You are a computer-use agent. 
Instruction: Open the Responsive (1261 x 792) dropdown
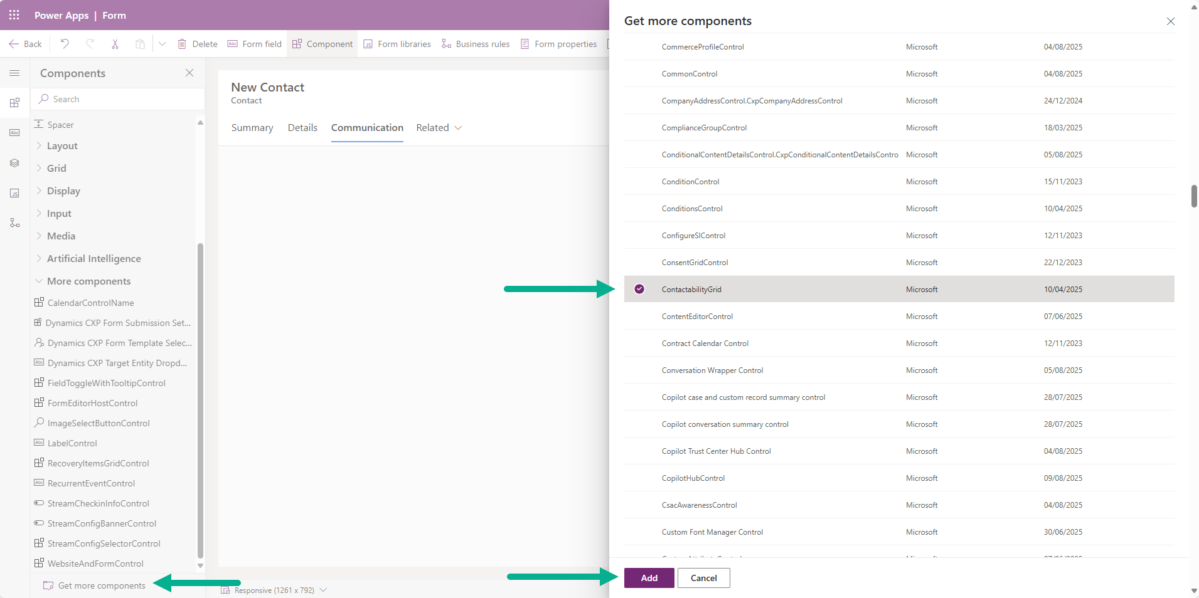pyautogui.click(x=322, y=590)
